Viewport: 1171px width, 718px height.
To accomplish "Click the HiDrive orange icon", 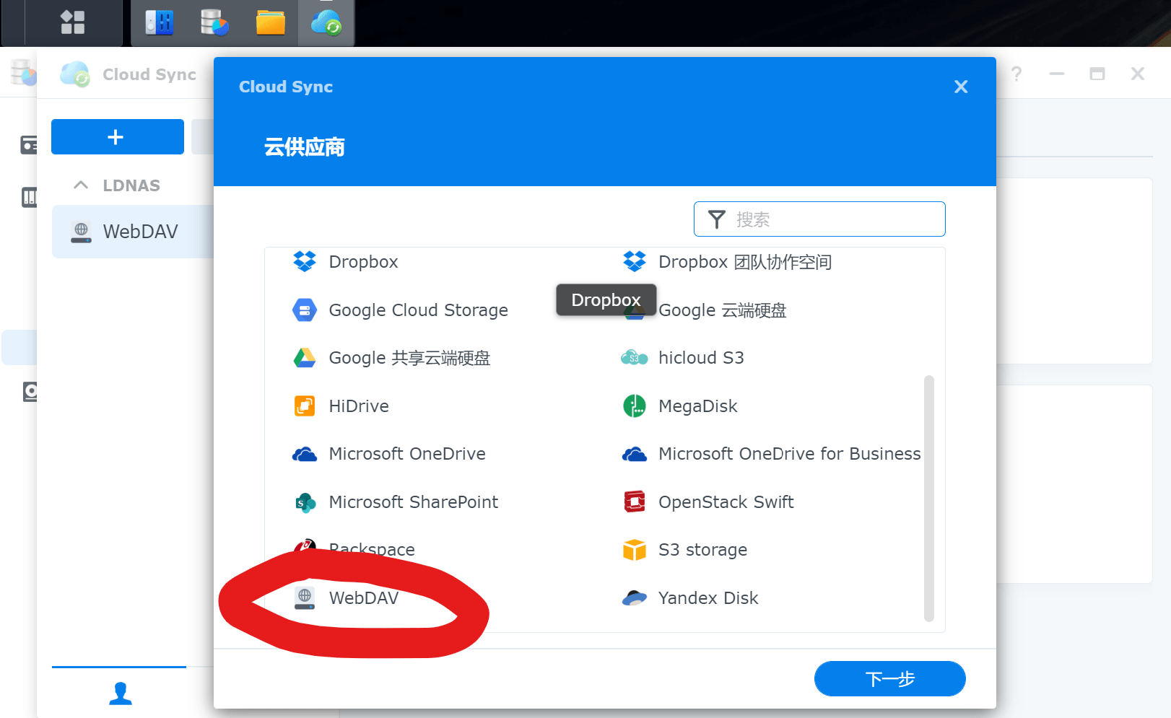I will pos(305,406).
